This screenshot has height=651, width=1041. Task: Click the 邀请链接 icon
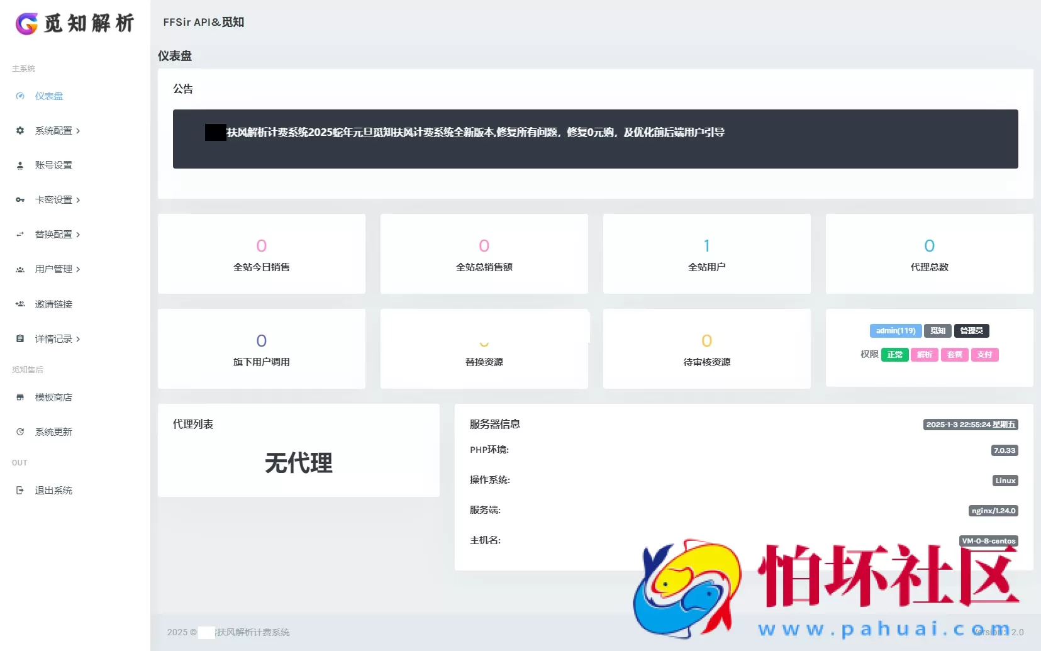coord(19,304)
